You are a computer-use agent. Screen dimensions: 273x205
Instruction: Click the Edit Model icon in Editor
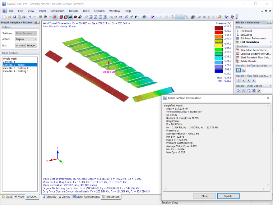tap(238, 31)
